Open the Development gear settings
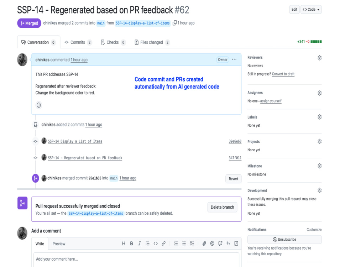Image resolution: width=356 pixels, height=267 pixels. point(319,190)
